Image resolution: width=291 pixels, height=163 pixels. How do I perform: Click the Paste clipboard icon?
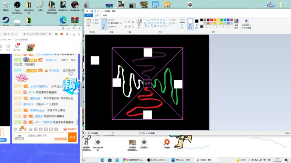coord(88,21)
